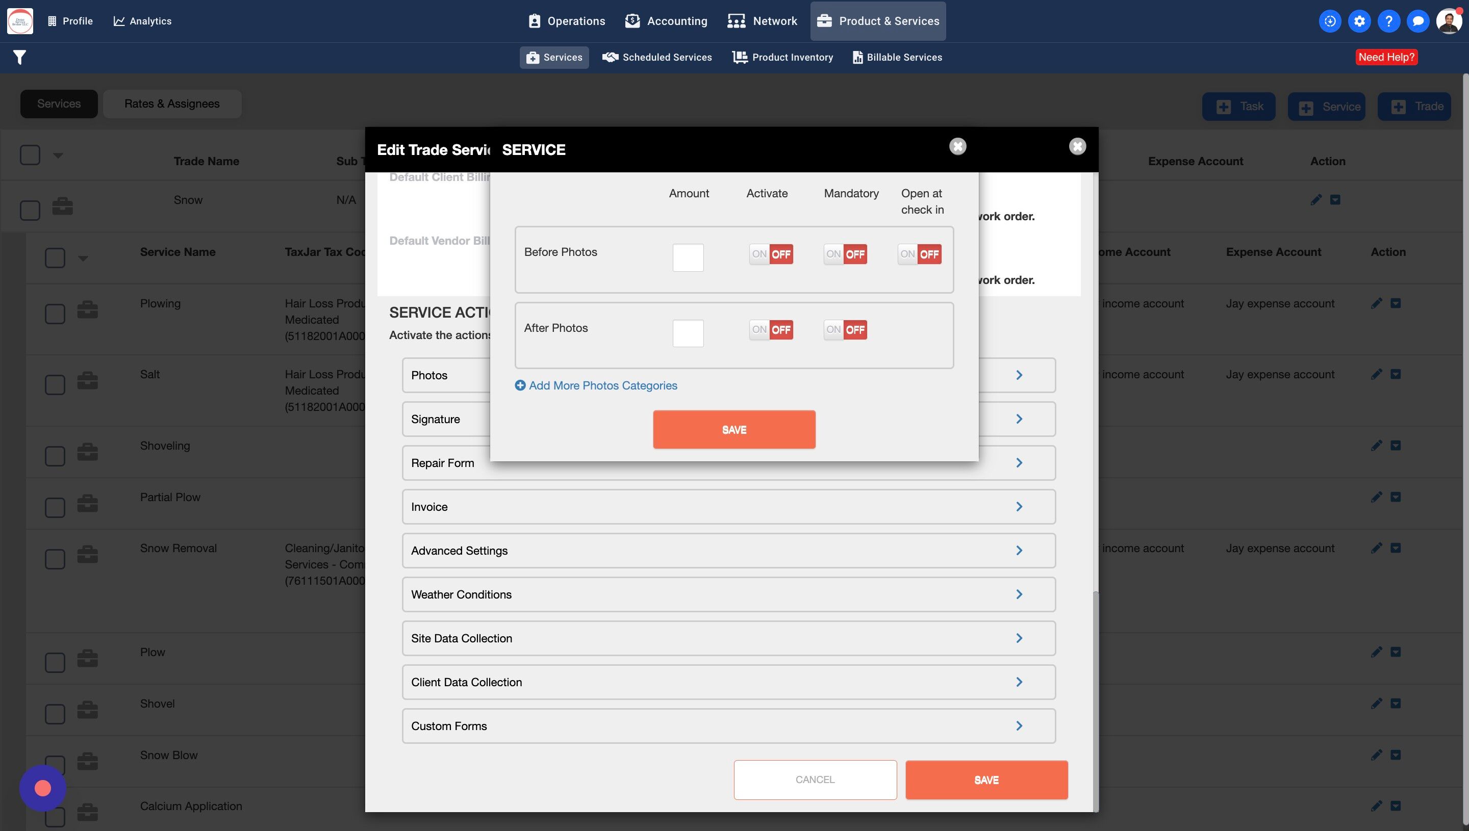Toggle Activate switch for Before Photos
The width and height of the screenshot is (1469, 831).
771,254
